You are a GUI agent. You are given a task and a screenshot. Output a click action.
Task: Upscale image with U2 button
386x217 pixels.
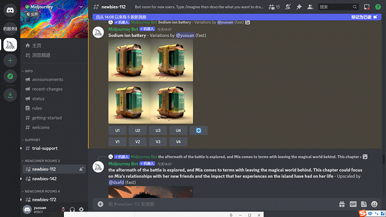click(138, 130)
